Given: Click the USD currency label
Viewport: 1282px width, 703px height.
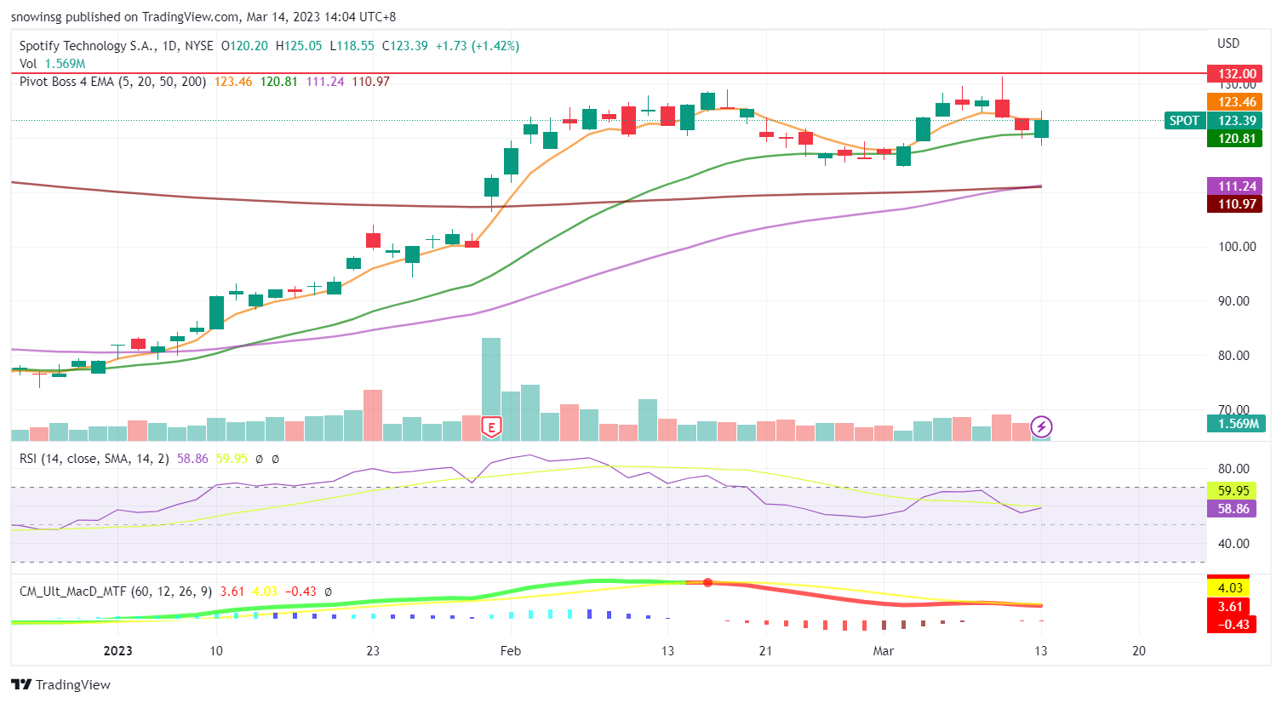Looking at the screenshot, I should pyautogui.click(x=1228, y=43).
